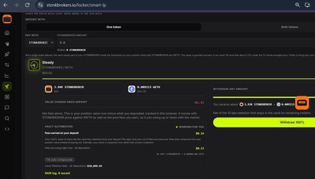Click the install app icon in the address bar
Screen dimensions: 315x179
(308, 5)
